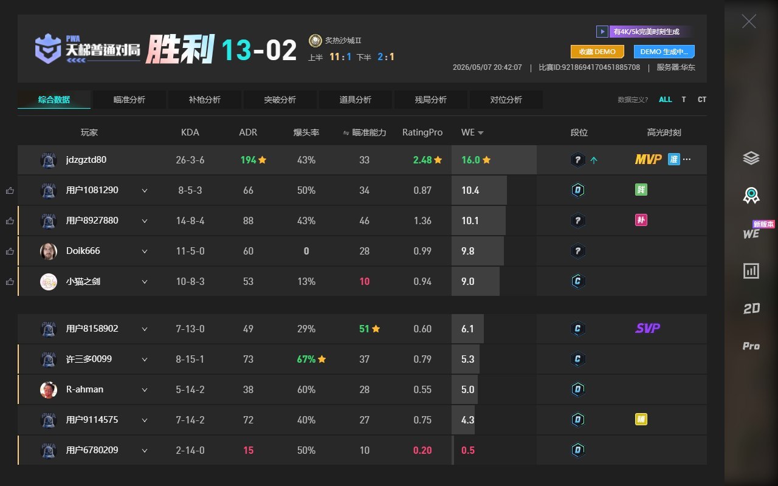Like player 小猫之剑 with thumbs-up

pos(10,281)
